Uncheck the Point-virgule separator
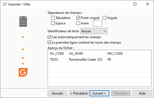The height and width of the screenshot is (98, 154). 78,18
